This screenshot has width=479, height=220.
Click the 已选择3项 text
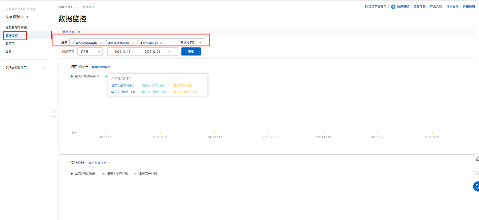click(187, 43)
